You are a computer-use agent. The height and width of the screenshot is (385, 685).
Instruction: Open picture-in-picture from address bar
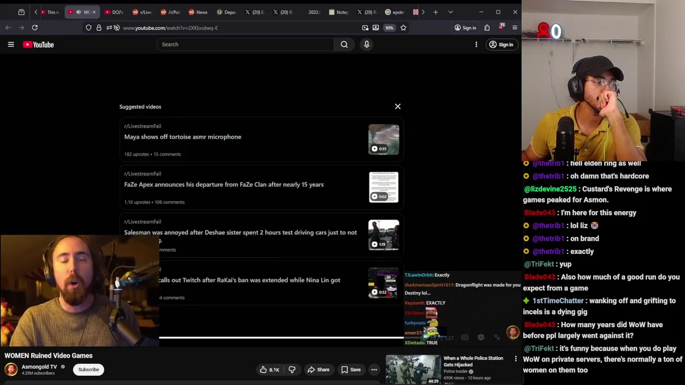[x=365, y=28]
